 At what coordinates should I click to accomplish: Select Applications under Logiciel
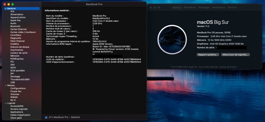point(16,112)
